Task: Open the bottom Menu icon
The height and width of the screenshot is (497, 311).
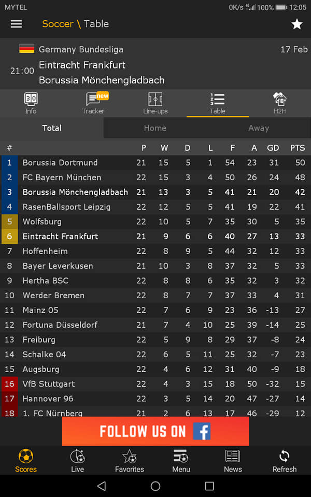Action: click(181, 461)
